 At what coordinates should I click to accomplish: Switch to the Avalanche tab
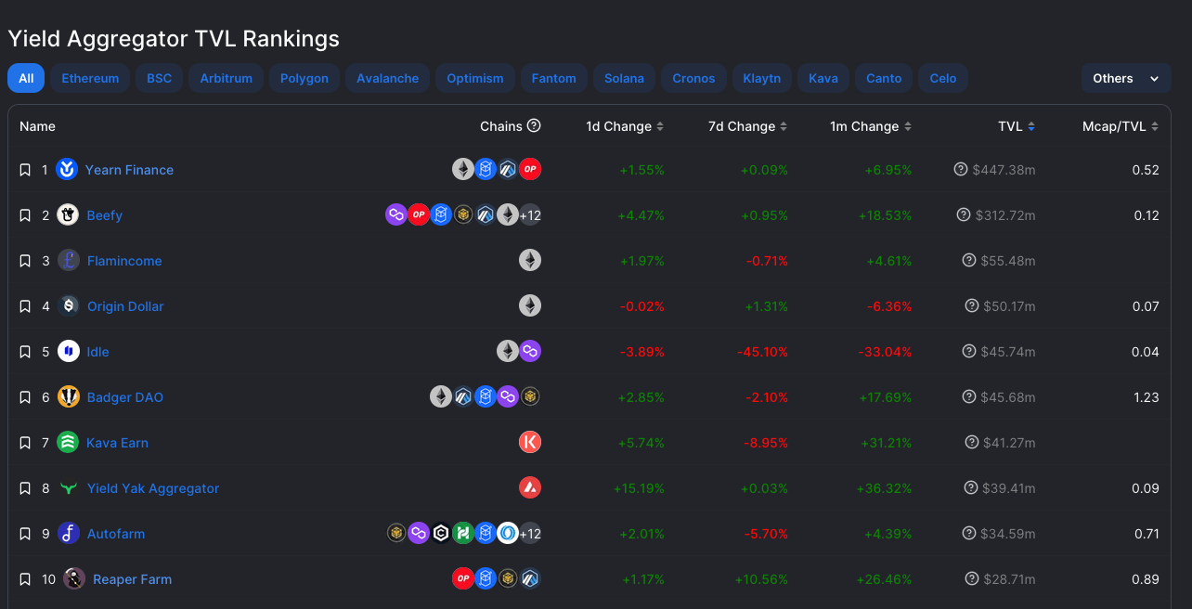(x=388, y=78)
